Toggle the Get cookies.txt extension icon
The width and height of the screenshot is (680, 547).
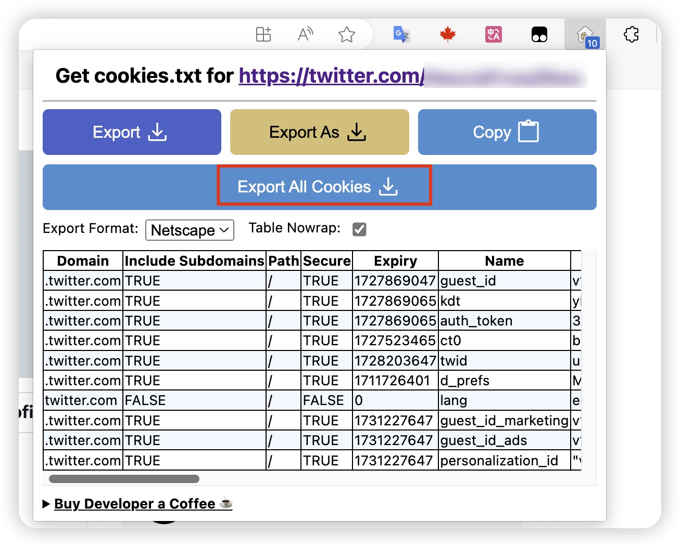585,34
